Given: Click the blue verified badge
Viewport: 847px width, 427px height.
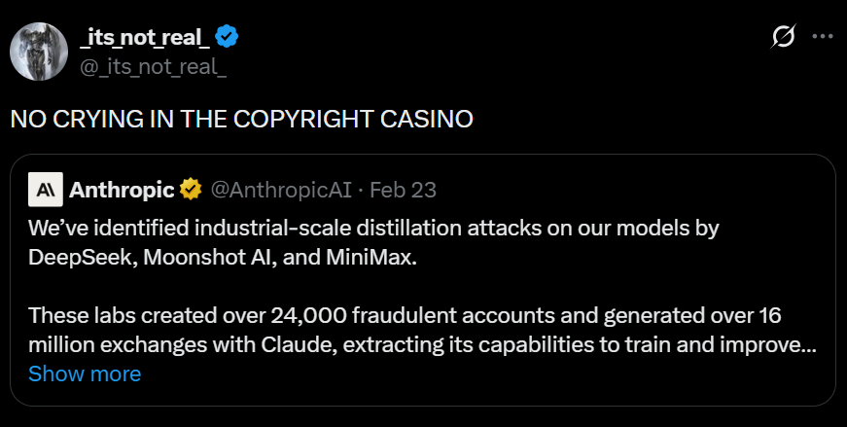Looking at the screenshot, I should 228,37.
